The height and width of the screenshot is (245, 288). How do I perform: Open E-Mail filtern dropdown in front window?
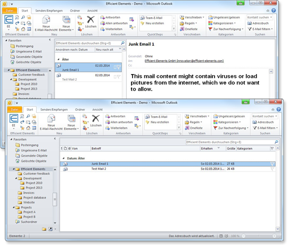pos(265,128)
